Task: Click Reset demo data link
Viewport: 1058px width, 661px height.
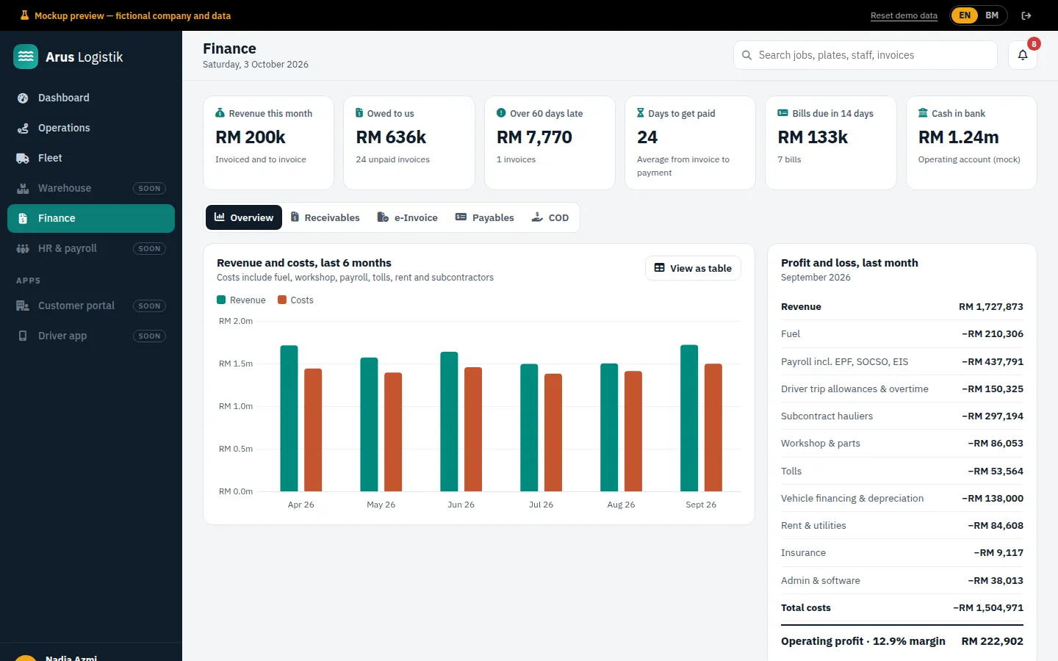Action: 904,15
